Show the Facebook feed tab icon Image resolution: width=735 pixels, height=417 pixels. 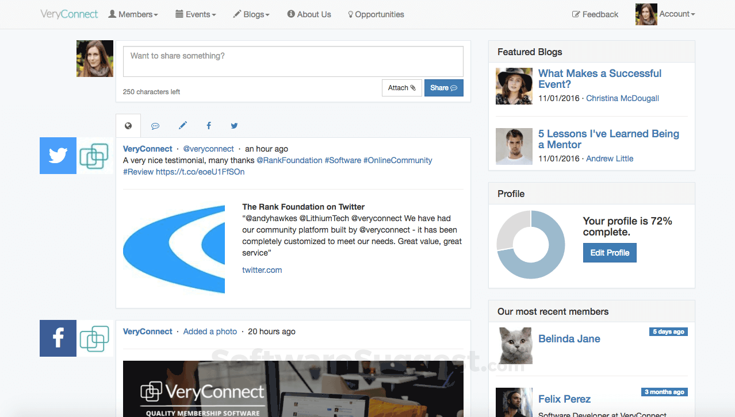click(208, 126)
